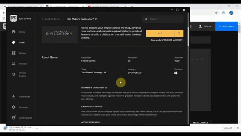241x136 pixels.
Task: Click the Library grid icon
Action: 14,53
